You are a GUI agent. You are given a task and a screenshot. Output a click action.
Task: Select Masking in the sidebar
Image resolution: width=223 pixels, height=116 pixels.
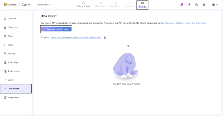11,54
